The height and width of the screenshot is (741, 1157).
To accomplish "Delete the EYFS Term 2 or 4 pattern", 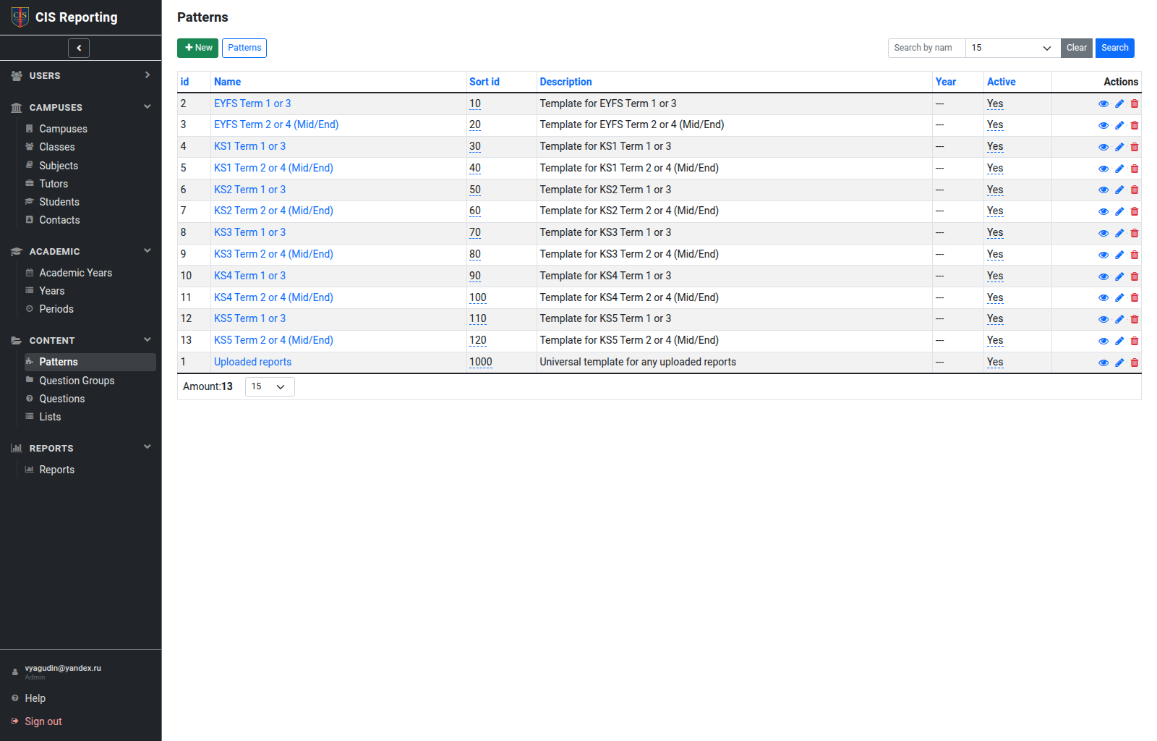I will 1135,125.
